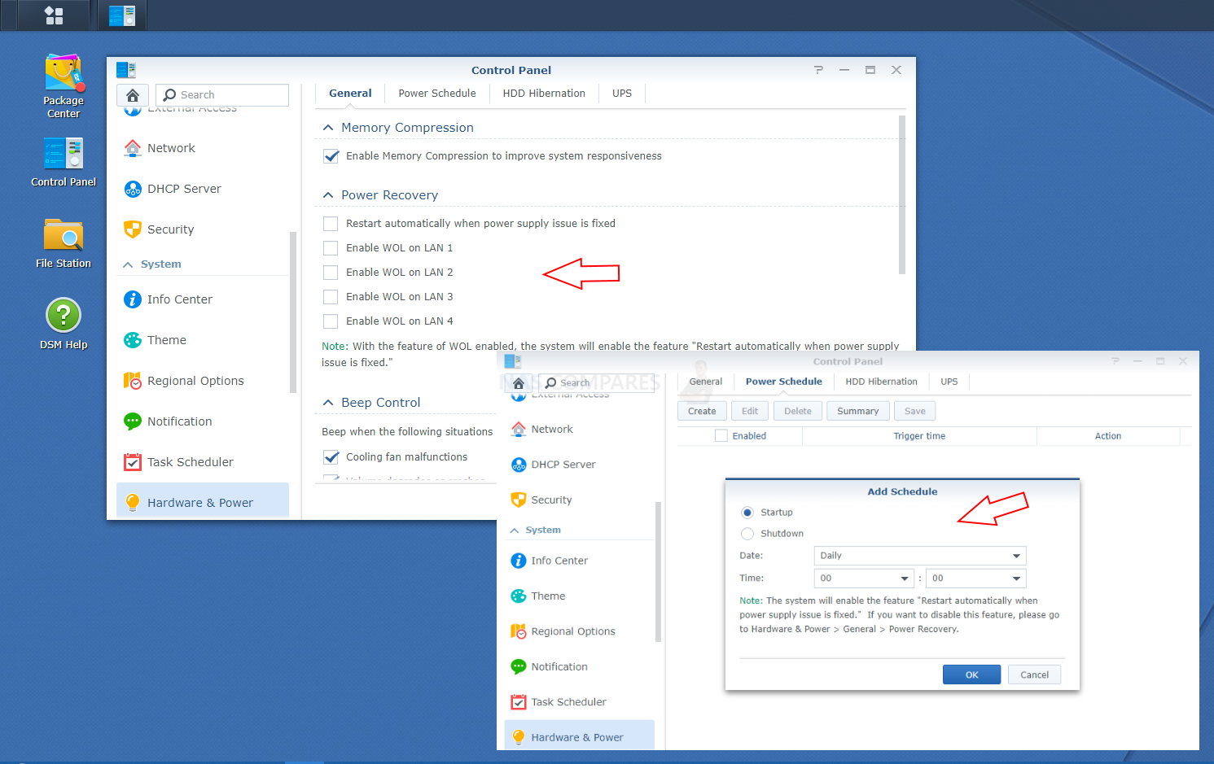Viewport: 1214px width, 764px height.
Task: Collapse Memory Compression section
Action: pyautogui.click(x=328, y=128)
